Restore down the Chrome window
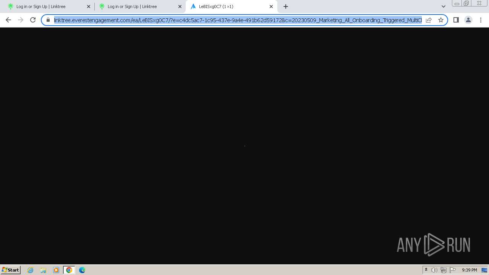 (466, 3)
